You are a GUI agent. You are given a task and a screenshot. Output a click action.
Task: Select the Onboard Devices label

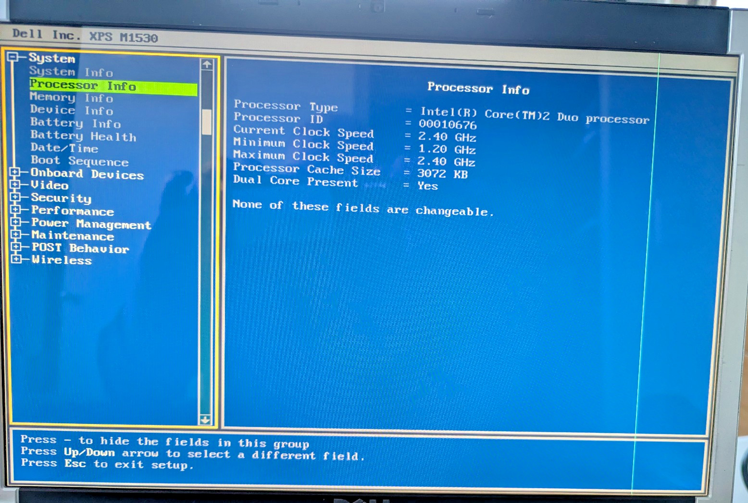87,174
